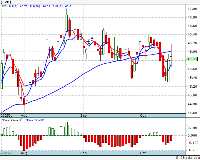This screenshot has height=160, width=200.
Task: Click the 45.40 price axis label
Action: click(192, 78)
